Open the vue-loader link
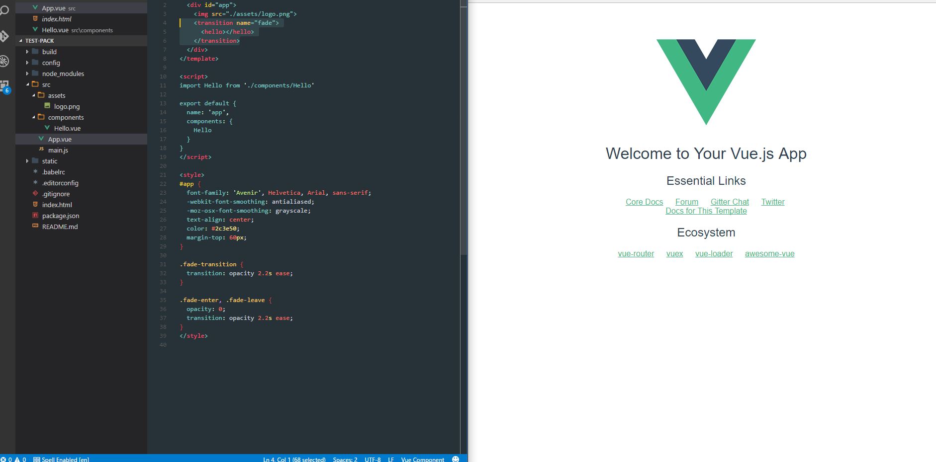Viewport: 936px width, 462px height. point(714,253)
